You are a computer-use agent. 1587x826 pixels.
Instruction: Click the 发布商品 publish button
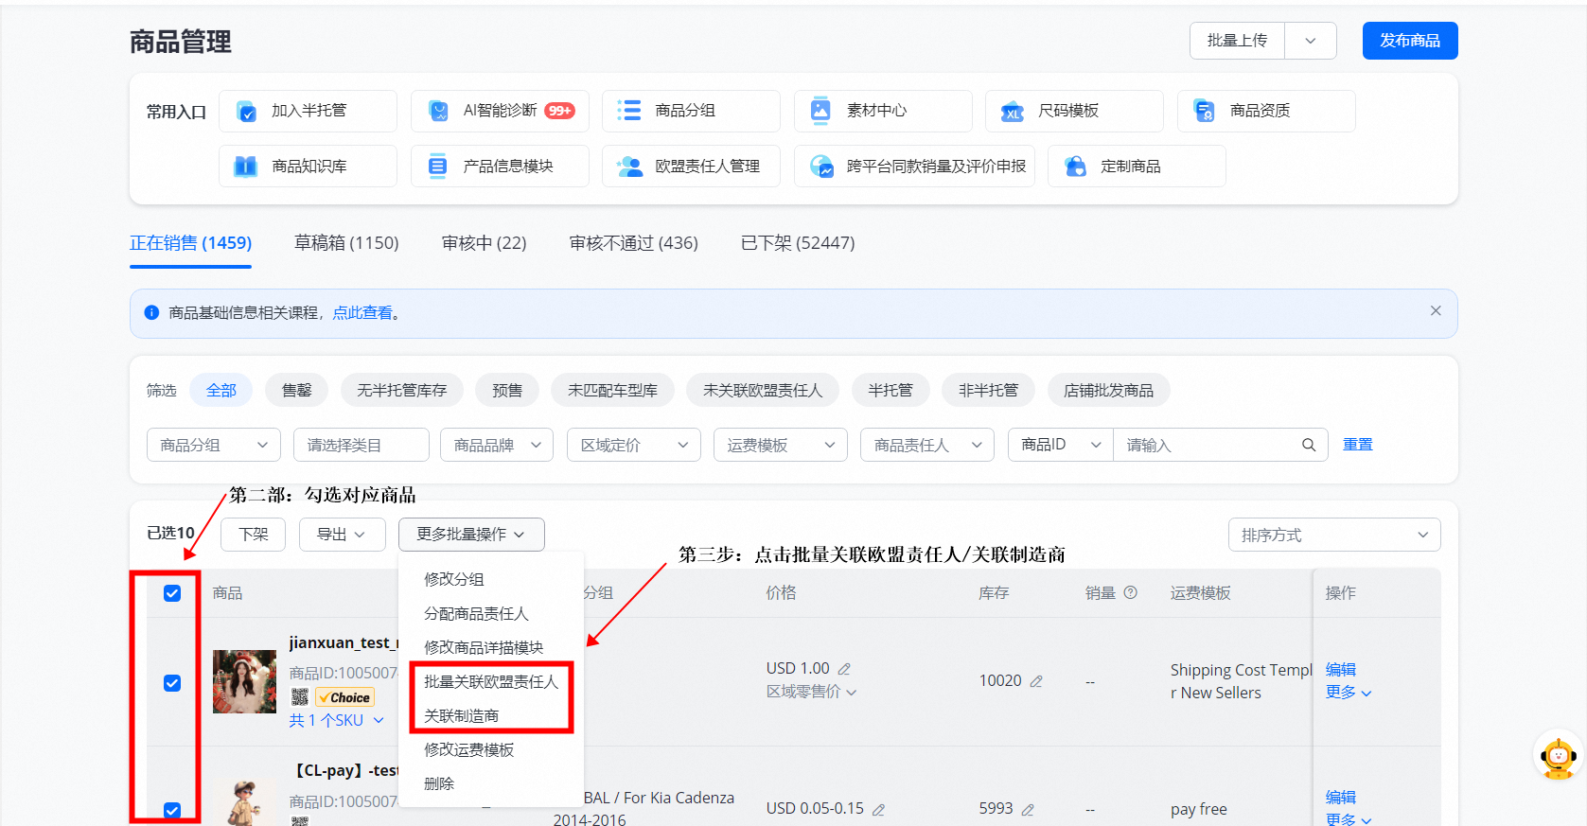point(1409,41)
